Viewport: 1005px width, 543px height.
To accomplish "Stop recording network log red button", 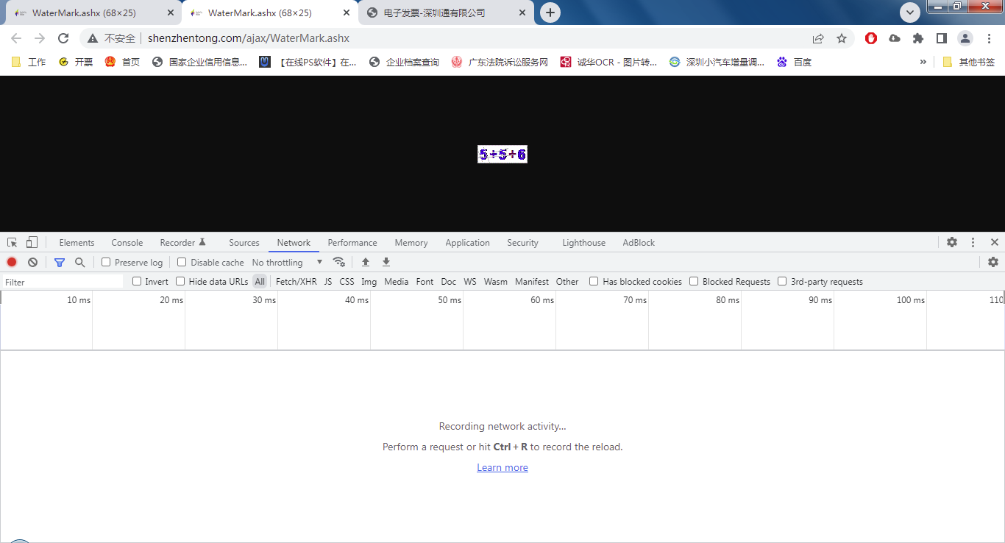I will click(12, 262).
